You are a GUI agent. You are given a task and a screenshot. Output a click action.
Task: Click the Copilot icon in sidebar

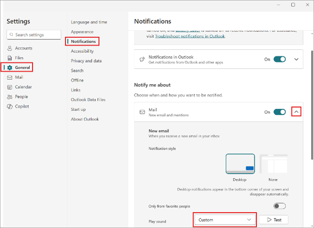[x=10, y=107]
